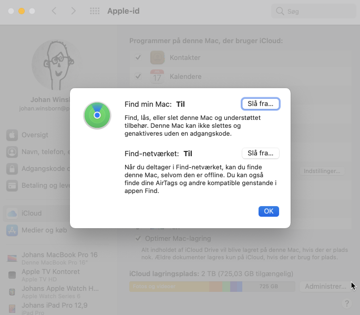Open Indstillinger button behind dialog
Screen dimensions: 360x315
point(322,171)
